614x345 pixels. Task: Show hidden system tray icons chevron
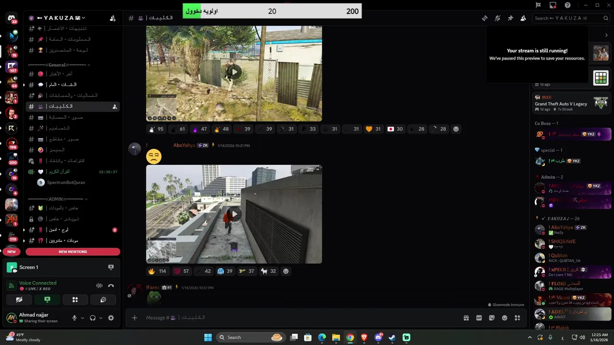click(530, 337)
